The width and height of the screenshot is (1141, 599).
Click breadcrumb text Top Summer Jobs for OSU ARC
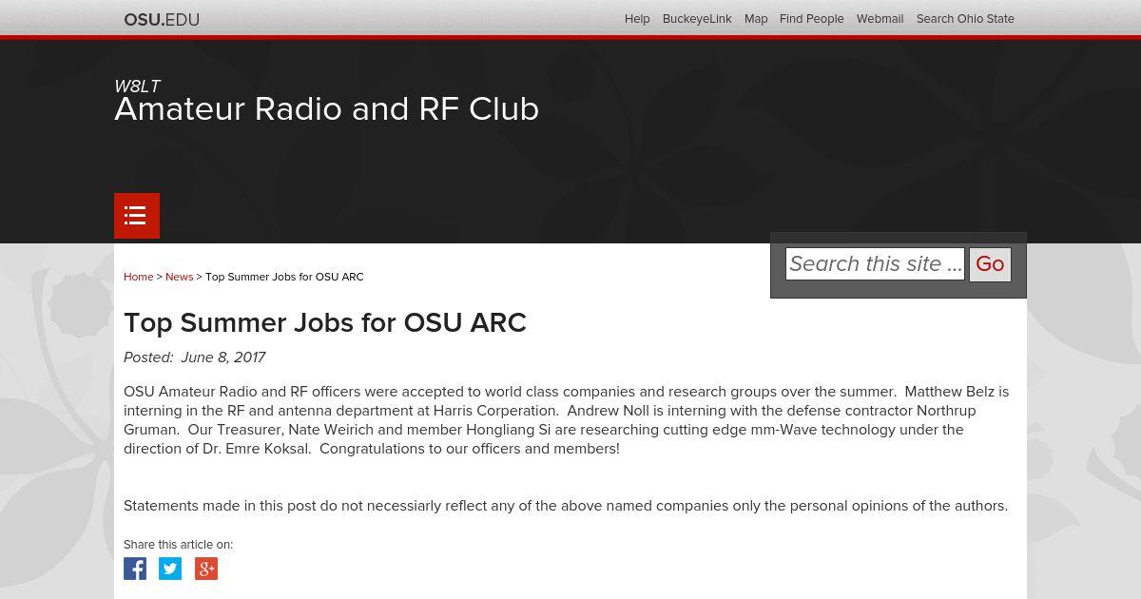pos(284,277)
